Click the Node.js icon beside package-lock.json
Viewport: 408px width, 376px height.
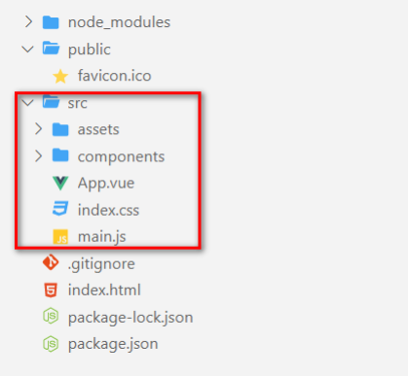click(x=51, y=316)
